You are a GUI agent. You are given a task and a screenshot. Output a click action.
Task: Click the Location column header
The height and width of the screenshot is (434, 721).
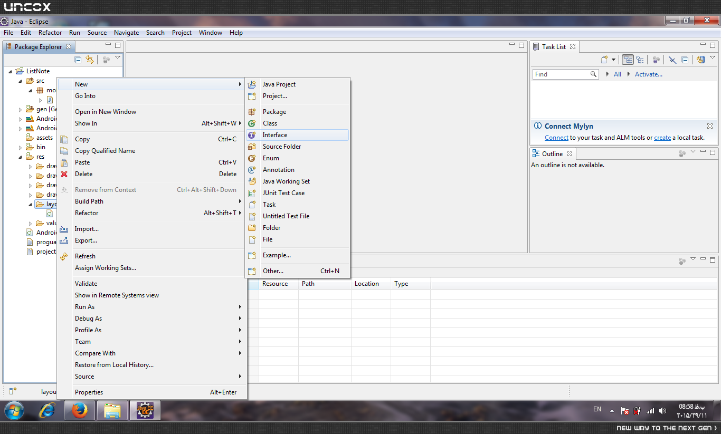pyautogui.click(x=371, y=284)
